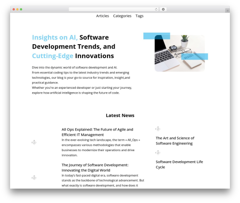This screenshot has height=203, width=240.
Task: Open The Journey of Software Development article
Action: 95,167
